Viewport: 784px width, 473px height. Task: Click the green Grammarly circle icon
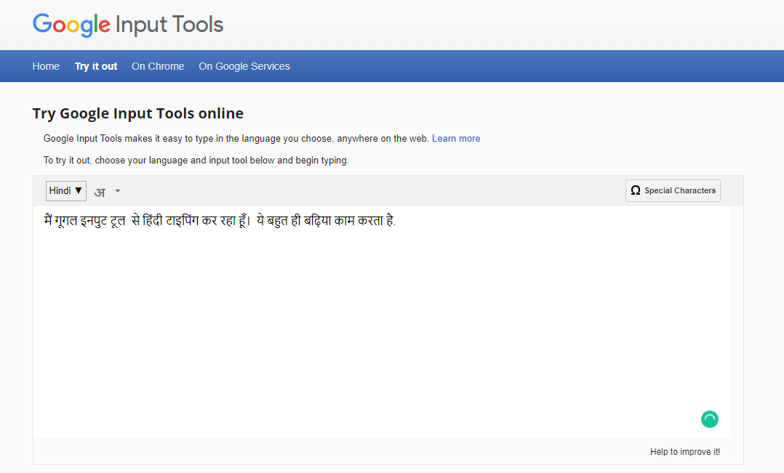[x=709, y=419]
